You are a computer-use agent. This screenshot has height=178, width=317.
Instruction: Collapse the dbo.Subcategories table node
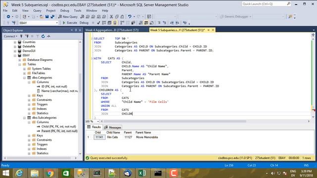(x=24, y=118)
